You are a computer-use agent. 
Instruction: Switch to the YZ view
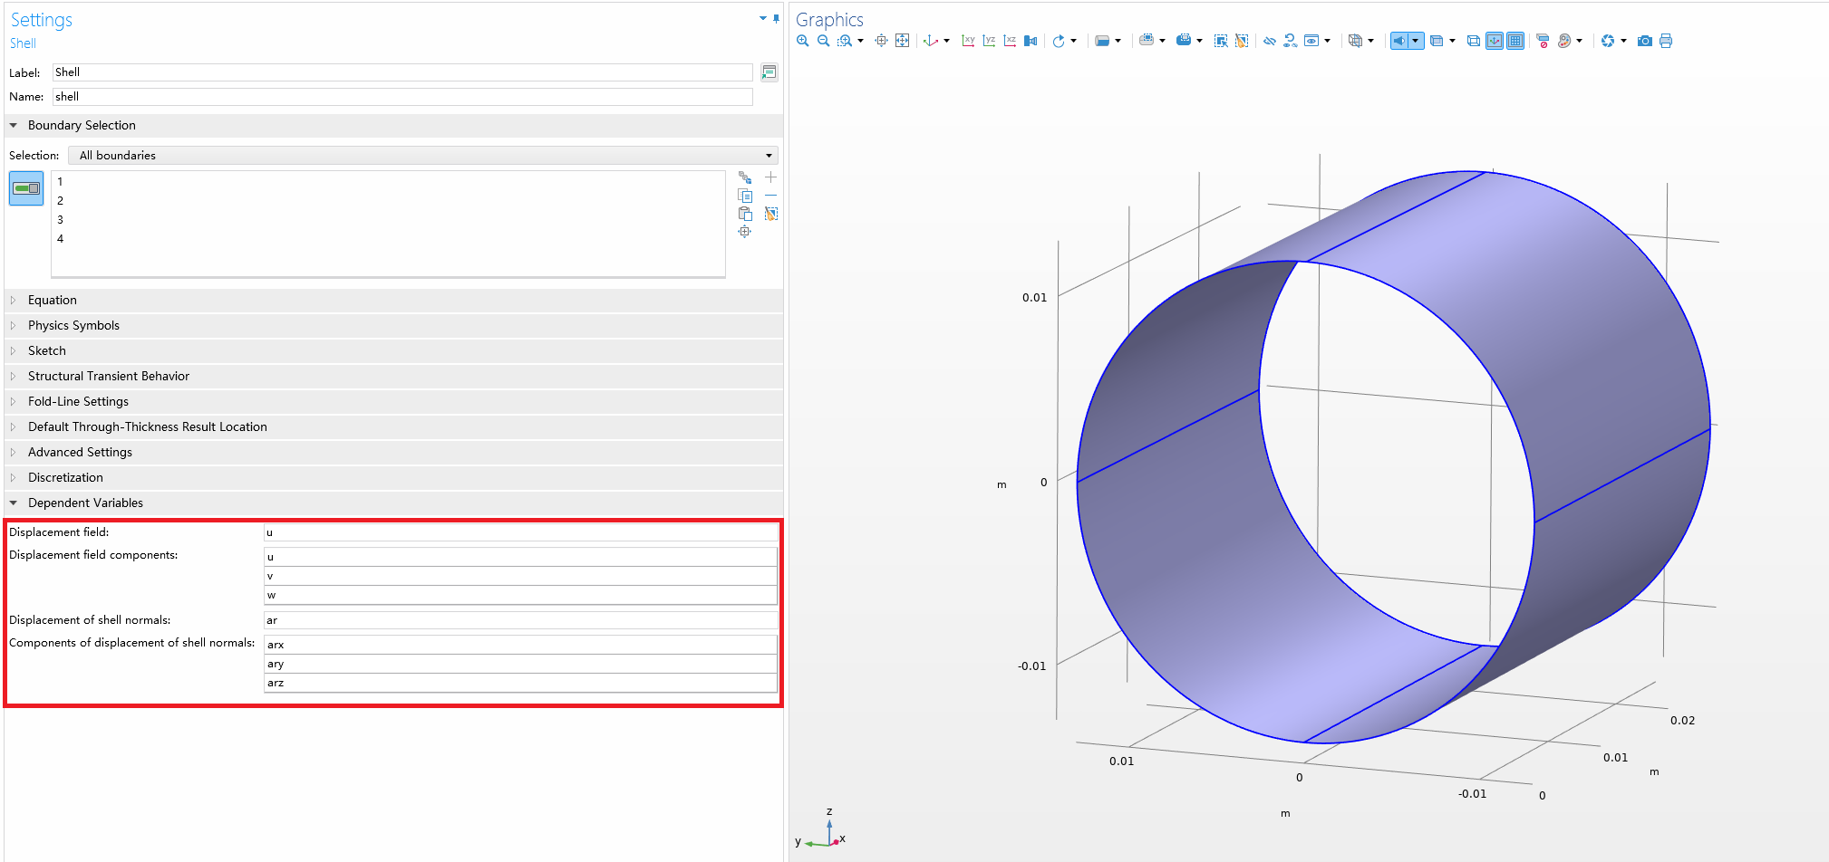click(x=989, y=41)
